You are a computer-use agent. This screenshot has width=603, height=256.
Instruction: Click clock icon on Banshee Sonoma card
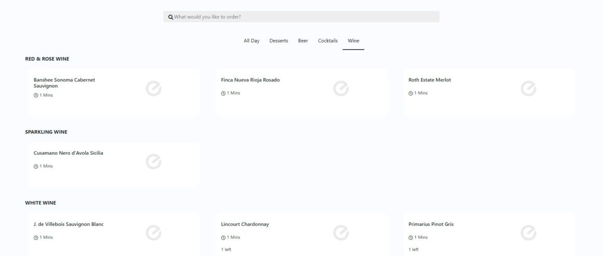pyautogui.click(x=36, y=96)
